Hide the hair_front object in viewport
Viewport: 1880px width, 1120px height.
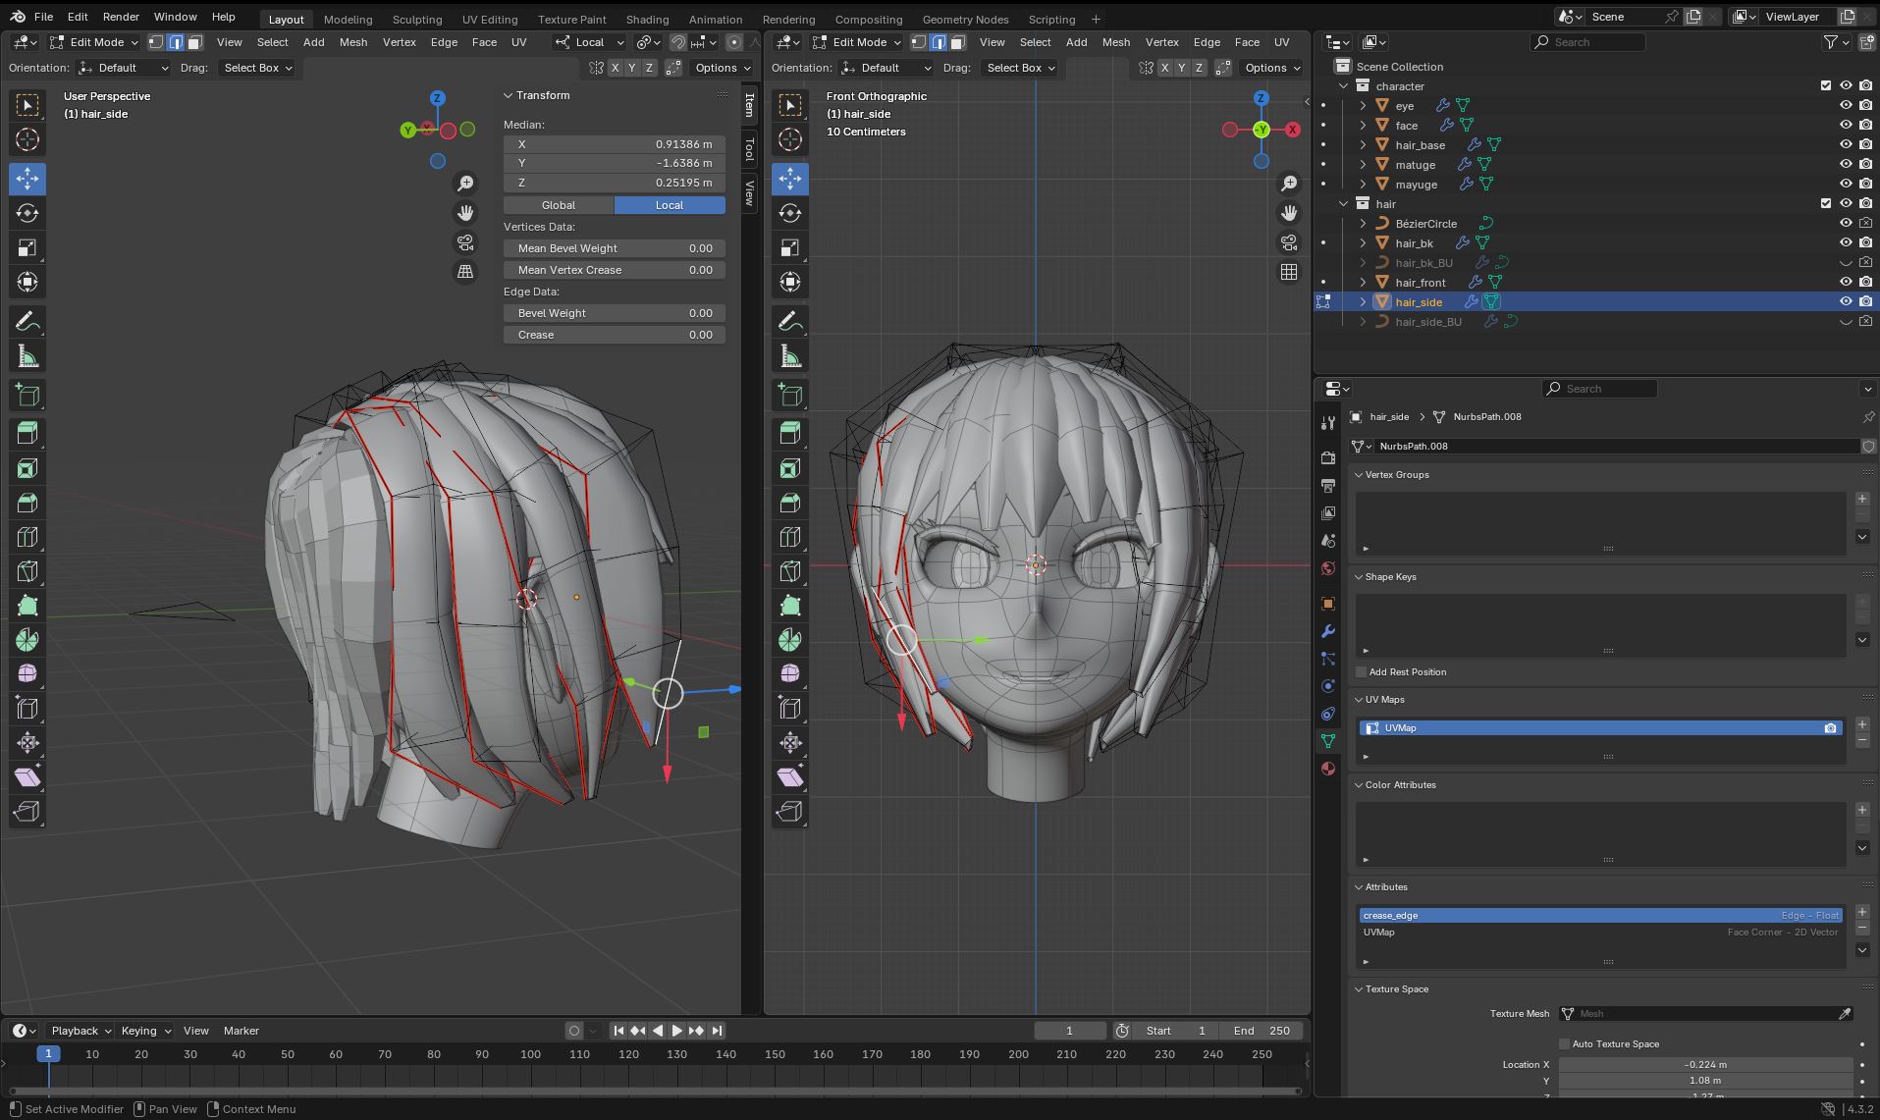[x=1846, y=282]
